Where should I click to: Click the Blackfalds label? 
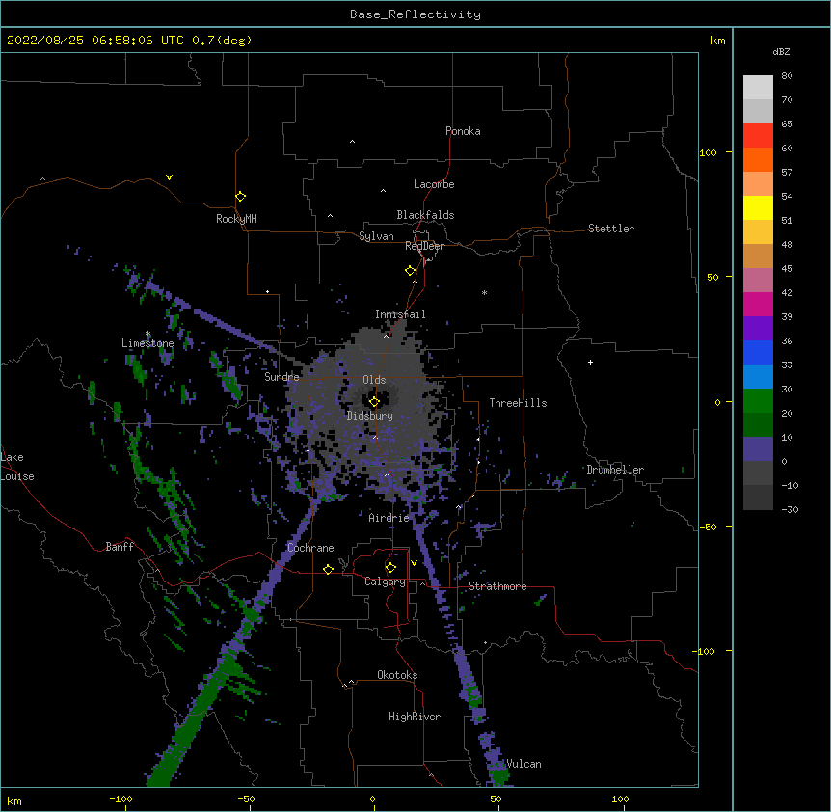coord(425,215)
